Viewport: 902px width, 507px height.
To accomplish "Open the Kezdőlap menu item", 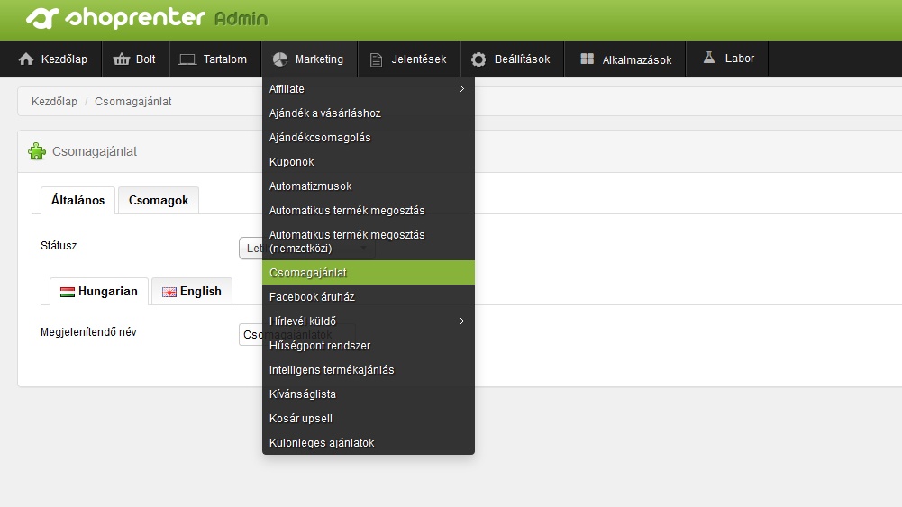I will (51, 59).
